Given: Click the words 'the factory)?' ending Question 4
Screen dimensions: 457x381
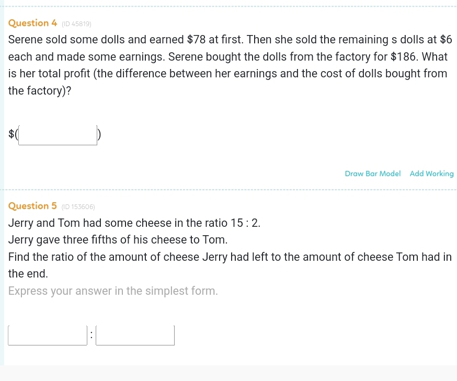Looking at the screenshot, I should click(40, 90).
